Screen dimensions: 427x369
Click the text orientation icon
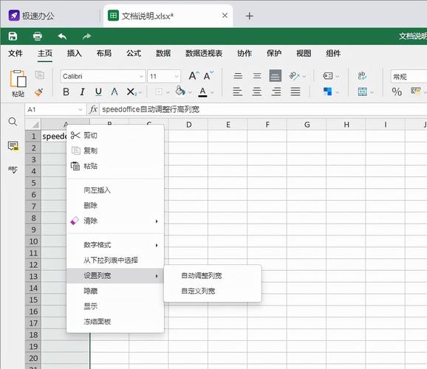294,76
